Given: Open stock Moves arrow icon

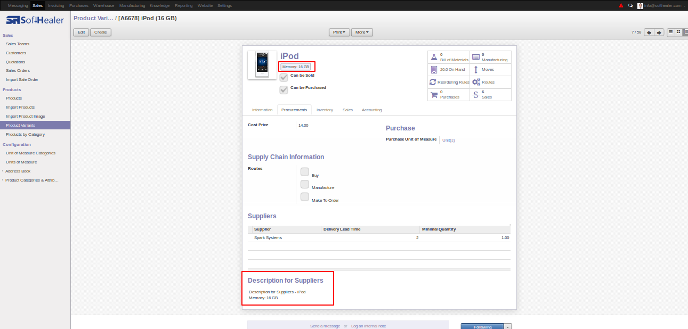Looking at the screenshot, I should click(476, 69).
